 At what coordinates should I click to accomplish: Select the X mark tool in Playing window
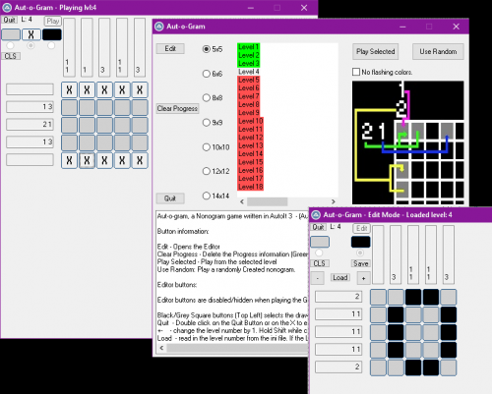pyautogui.click(x=31, y=34)
